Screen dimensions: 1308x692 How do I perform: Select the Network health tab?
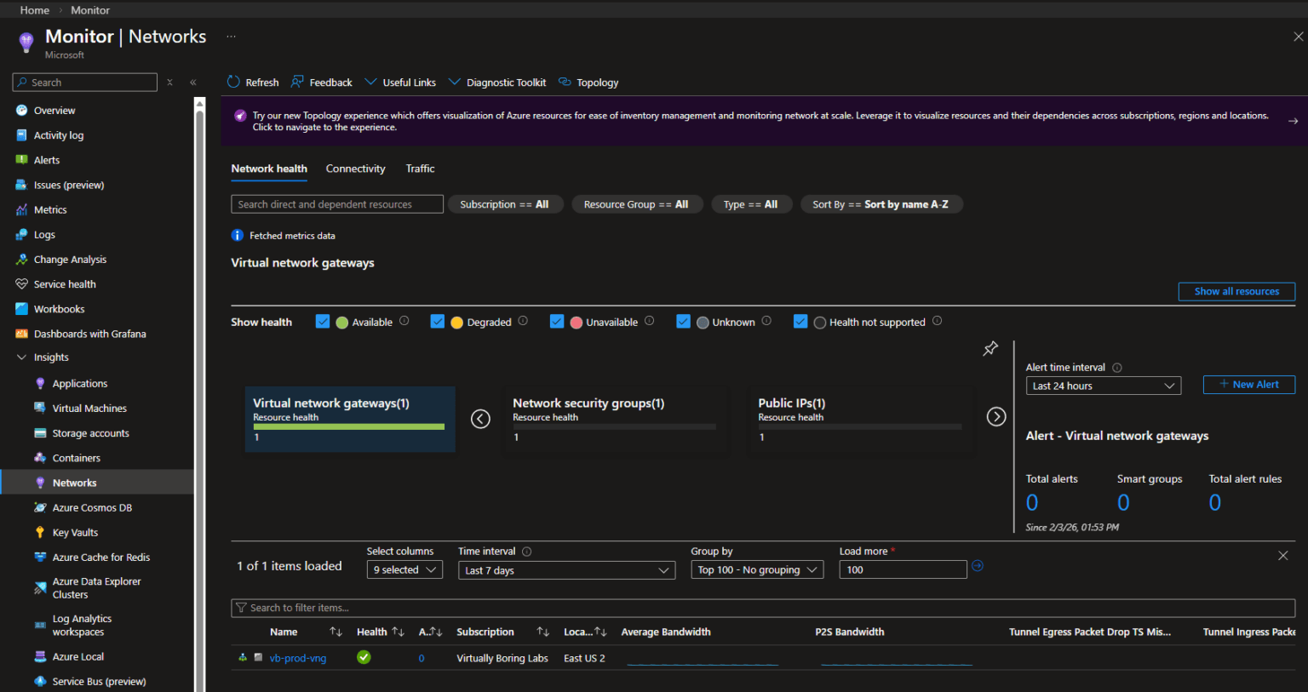[269, 169]
